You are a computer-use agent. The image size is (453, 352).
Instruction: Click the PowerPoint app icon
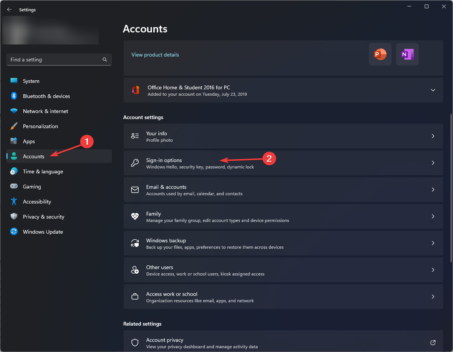coord(380,54)
